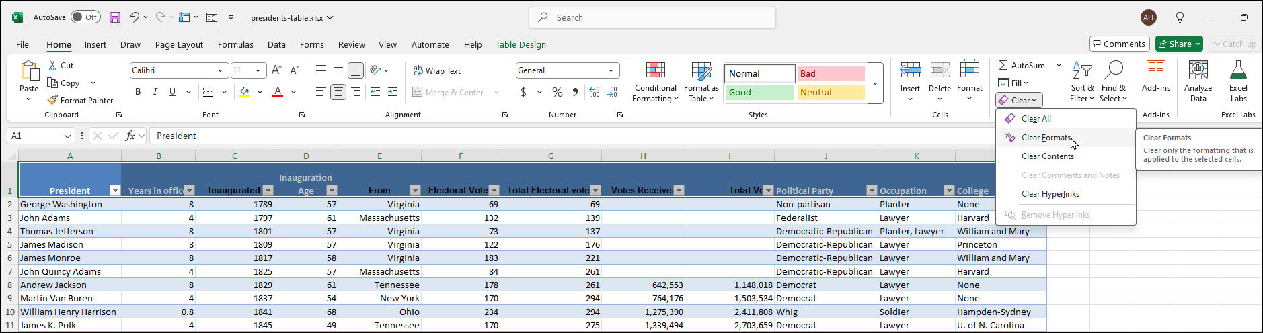Image resolution: width=1263 pixels, height=333 pixels.
Task: Apply the Good cell style swatch
Action: (759, 93)
